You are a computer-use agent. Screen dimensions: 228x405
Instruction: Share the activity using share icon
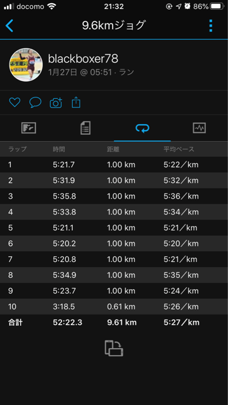[x=76, y=103]
